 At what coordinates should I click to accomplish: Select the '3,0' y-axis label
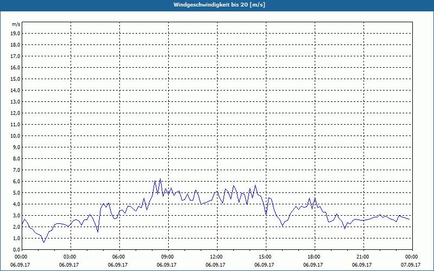click(16, 215)
